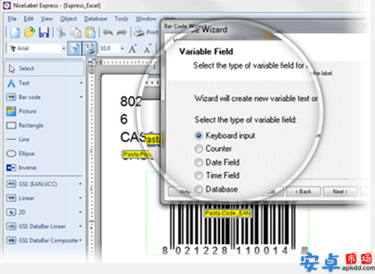Image resolution: width=375 pixels, height=274 pixels.
Task: Choose the Picture tool in toolbox
Action: (x=28, y=112)
